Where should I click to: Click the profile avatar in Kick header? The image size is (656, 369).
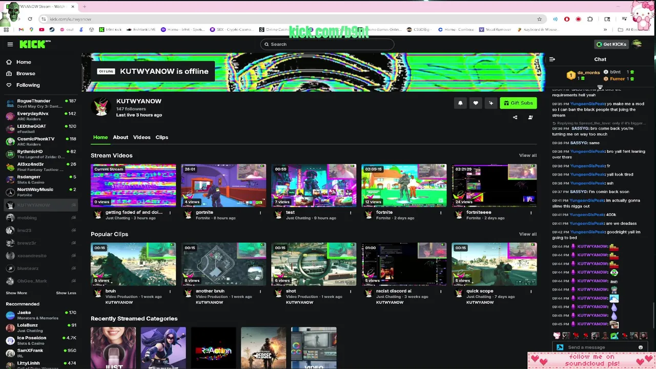click(x=637, y=44)
